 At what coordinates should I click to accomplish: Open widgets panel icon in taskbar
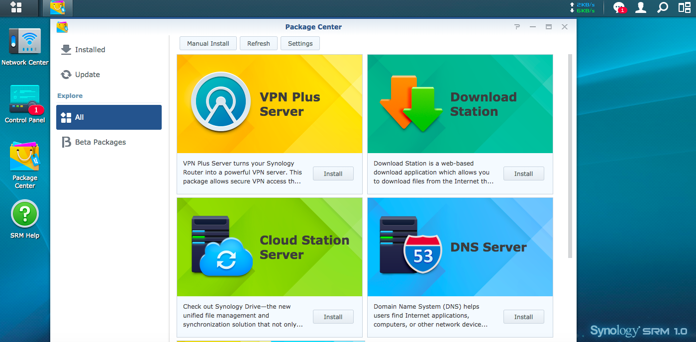(685, 7)
